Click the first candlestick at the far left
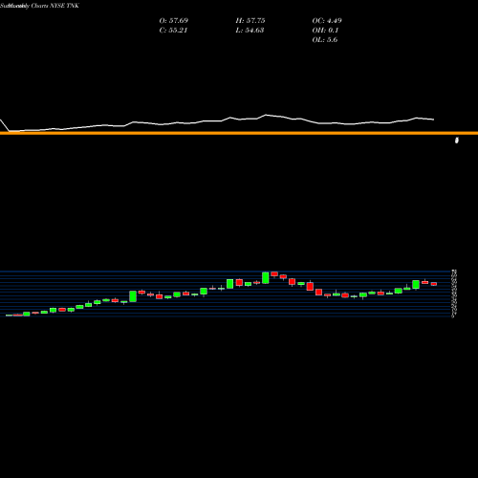This screenshot has width=478, height=478. tap(9, 315)
